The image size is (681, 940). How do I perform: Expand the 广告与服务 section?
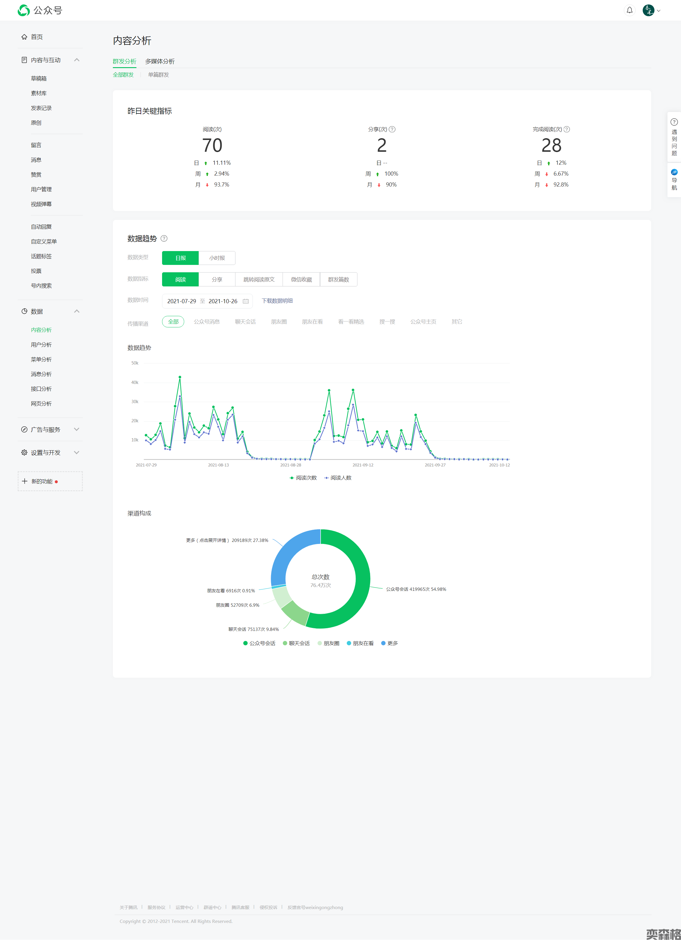pos(77,429)
